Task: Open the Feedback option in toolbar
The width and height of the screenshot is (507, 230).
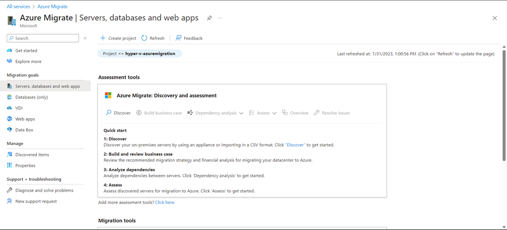Action: (x=189, y=38)
